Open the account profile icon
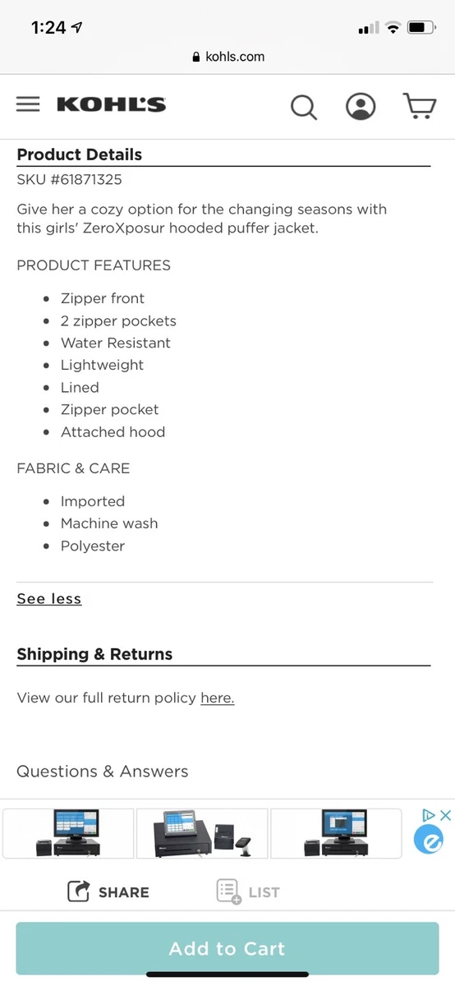This screenshot has height=986, width=455. 361,106
